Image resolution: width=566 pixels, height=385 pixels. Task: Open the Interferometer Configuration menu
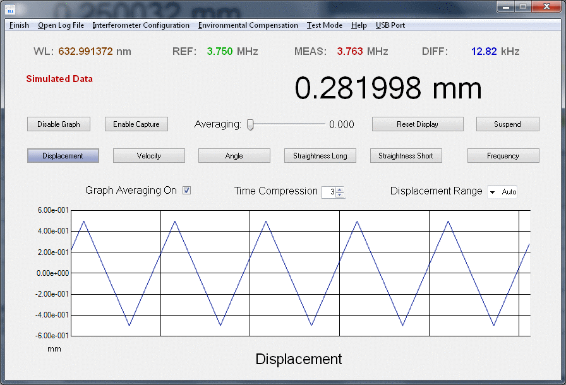pos(141,25)
